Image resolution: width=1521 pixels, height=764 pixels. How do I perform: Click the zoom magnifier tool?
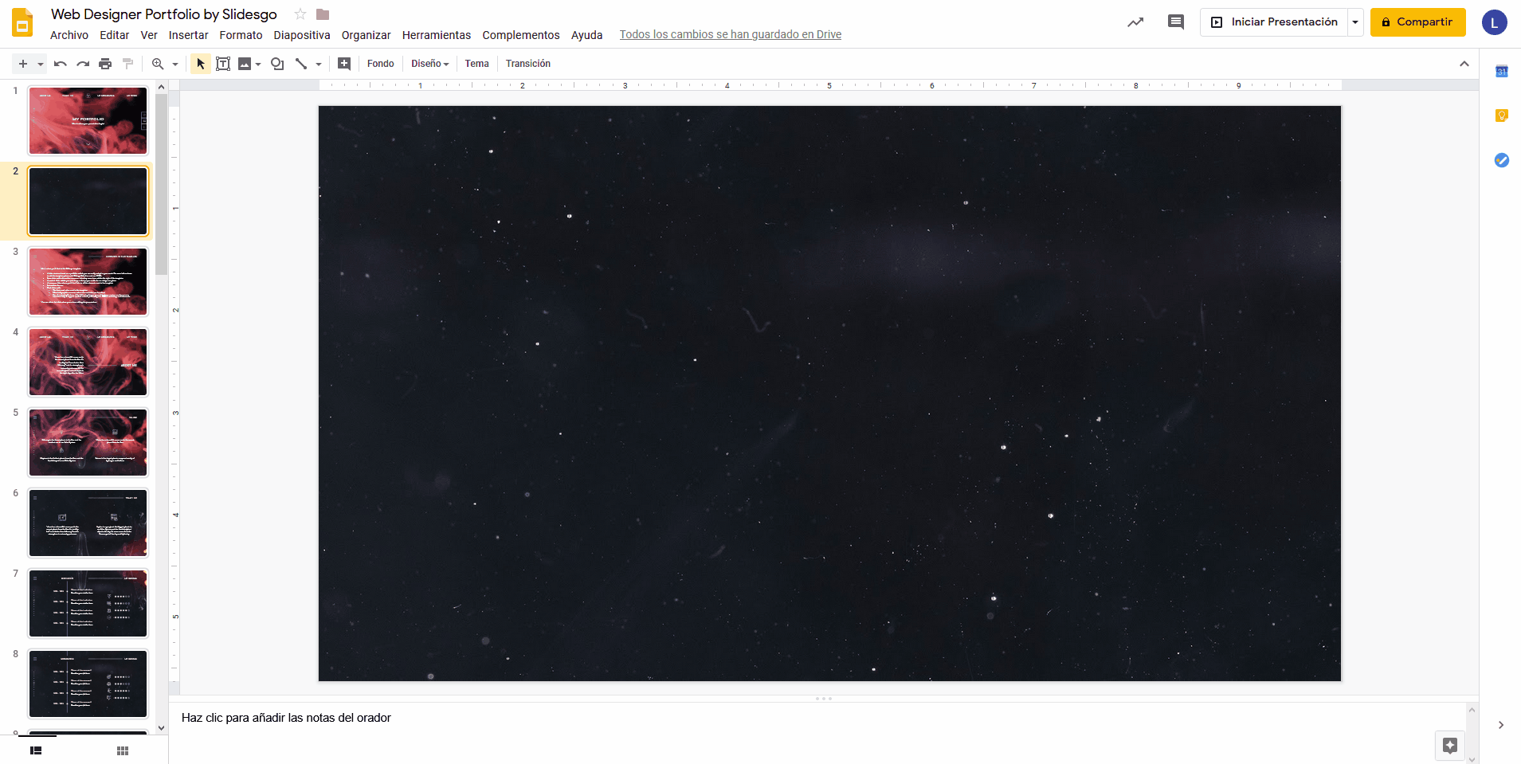(158, 64)
